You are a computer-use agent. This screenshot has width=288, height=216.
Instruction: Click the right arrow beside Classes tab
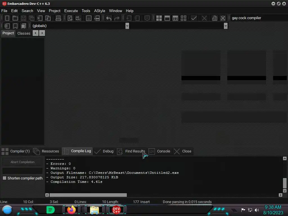coord(42,33)
